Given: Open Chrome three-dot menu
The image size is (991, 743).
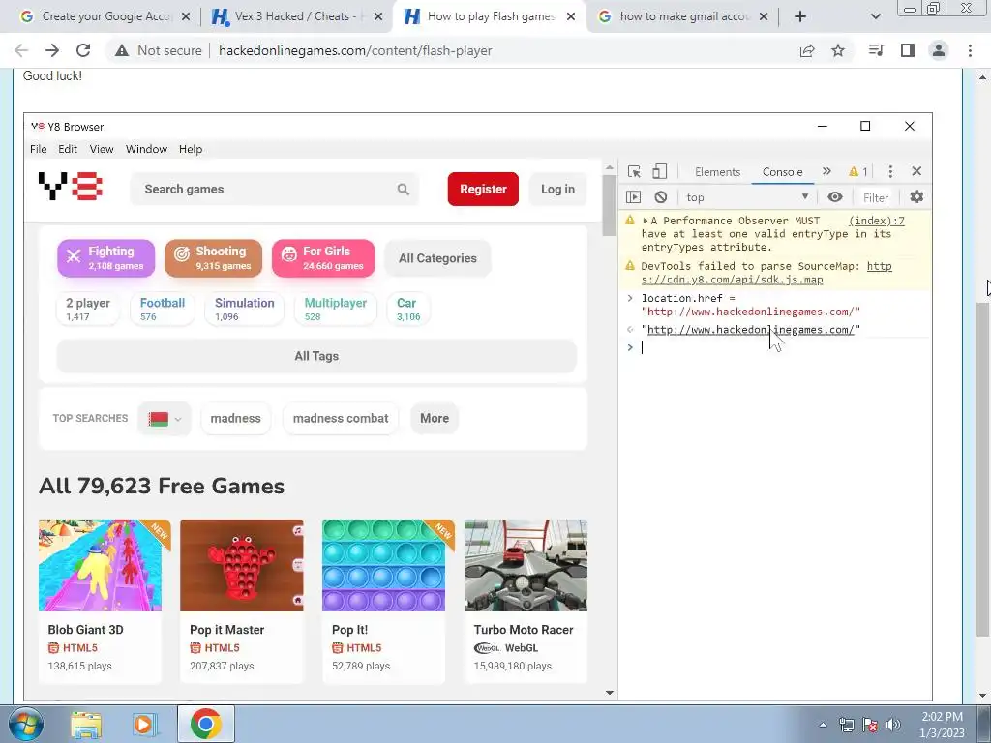Looking at the screenshot, I should pyautogui.click(x=970, y=50).
